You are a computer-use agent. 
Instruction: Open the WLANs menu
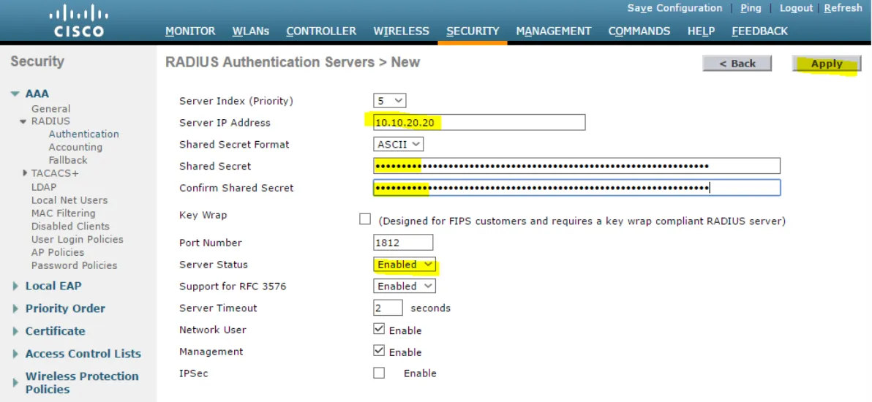point(251,31)
